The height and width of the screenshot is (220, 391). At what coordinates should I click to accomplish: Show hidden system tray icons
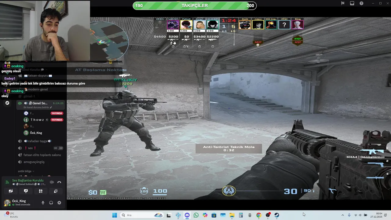click(x=342, y=215)
